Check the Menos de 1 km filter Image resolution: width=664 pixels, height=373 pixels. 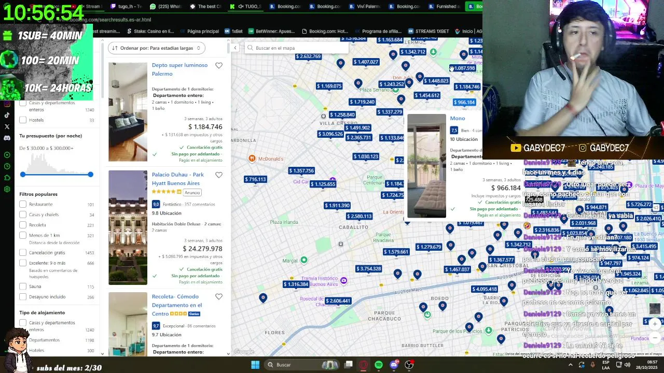pyautogui.click(x=23, y=235)
